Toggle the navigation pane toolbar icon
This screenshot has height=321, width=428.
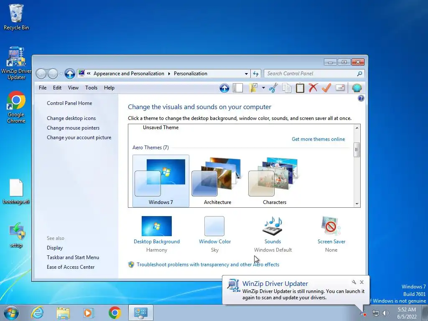[238, 88]
